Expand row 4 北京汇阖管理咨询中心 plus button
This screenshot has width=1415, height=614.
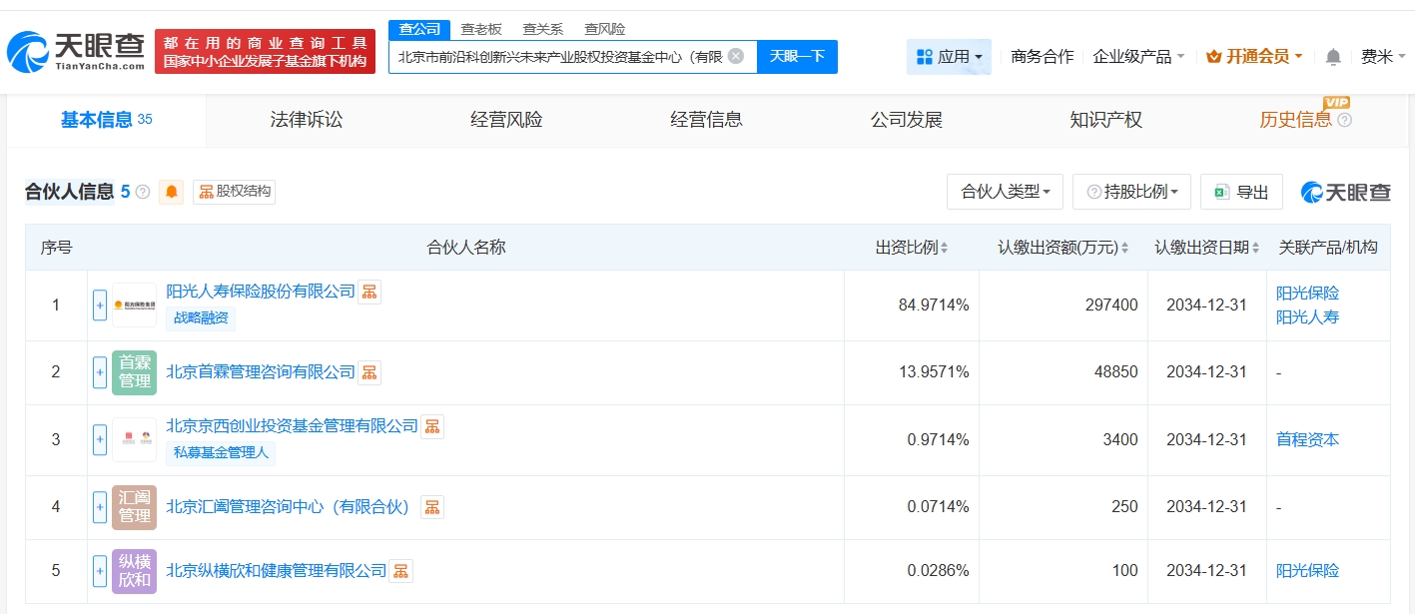pyautogui.click(x=100, y=507)
